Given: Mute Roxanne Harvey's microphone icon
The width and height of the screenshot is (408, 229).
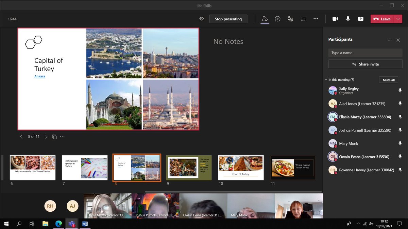Looking at the screenshot, I should [x=400, y=170].
